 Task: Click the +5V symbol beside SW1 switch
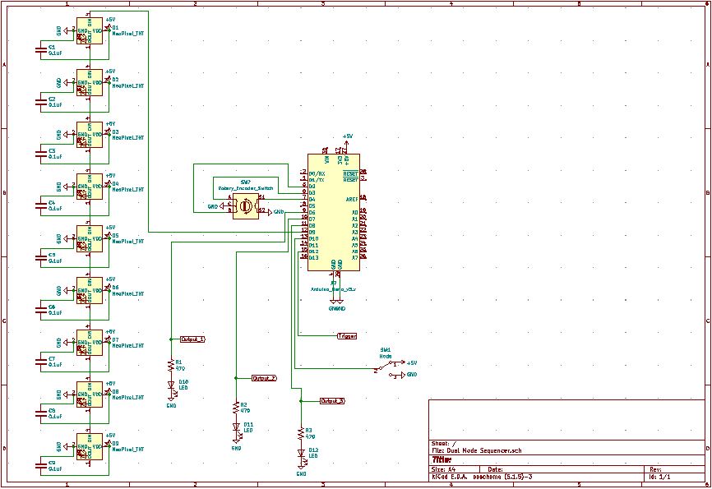coord(409,363)
